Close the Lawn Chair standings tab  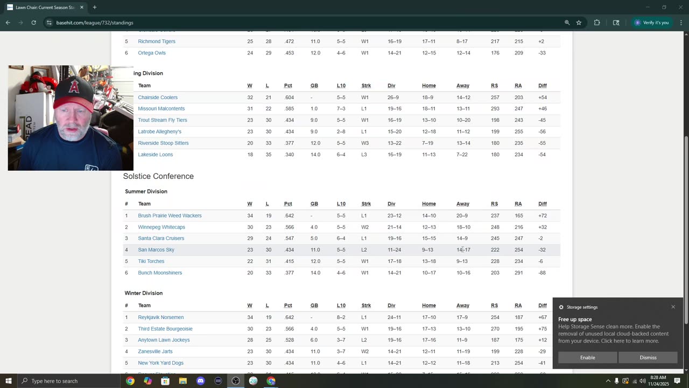click(82, 8)
